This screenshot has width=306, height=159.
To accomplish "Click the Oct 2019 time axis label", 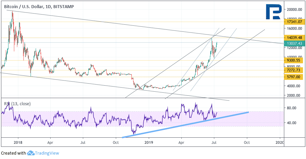I will (247, 142).
